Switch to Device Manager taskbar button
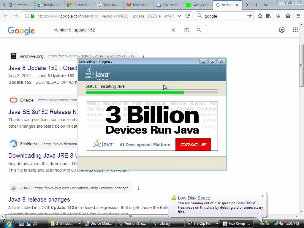 [x=99, y=224]
